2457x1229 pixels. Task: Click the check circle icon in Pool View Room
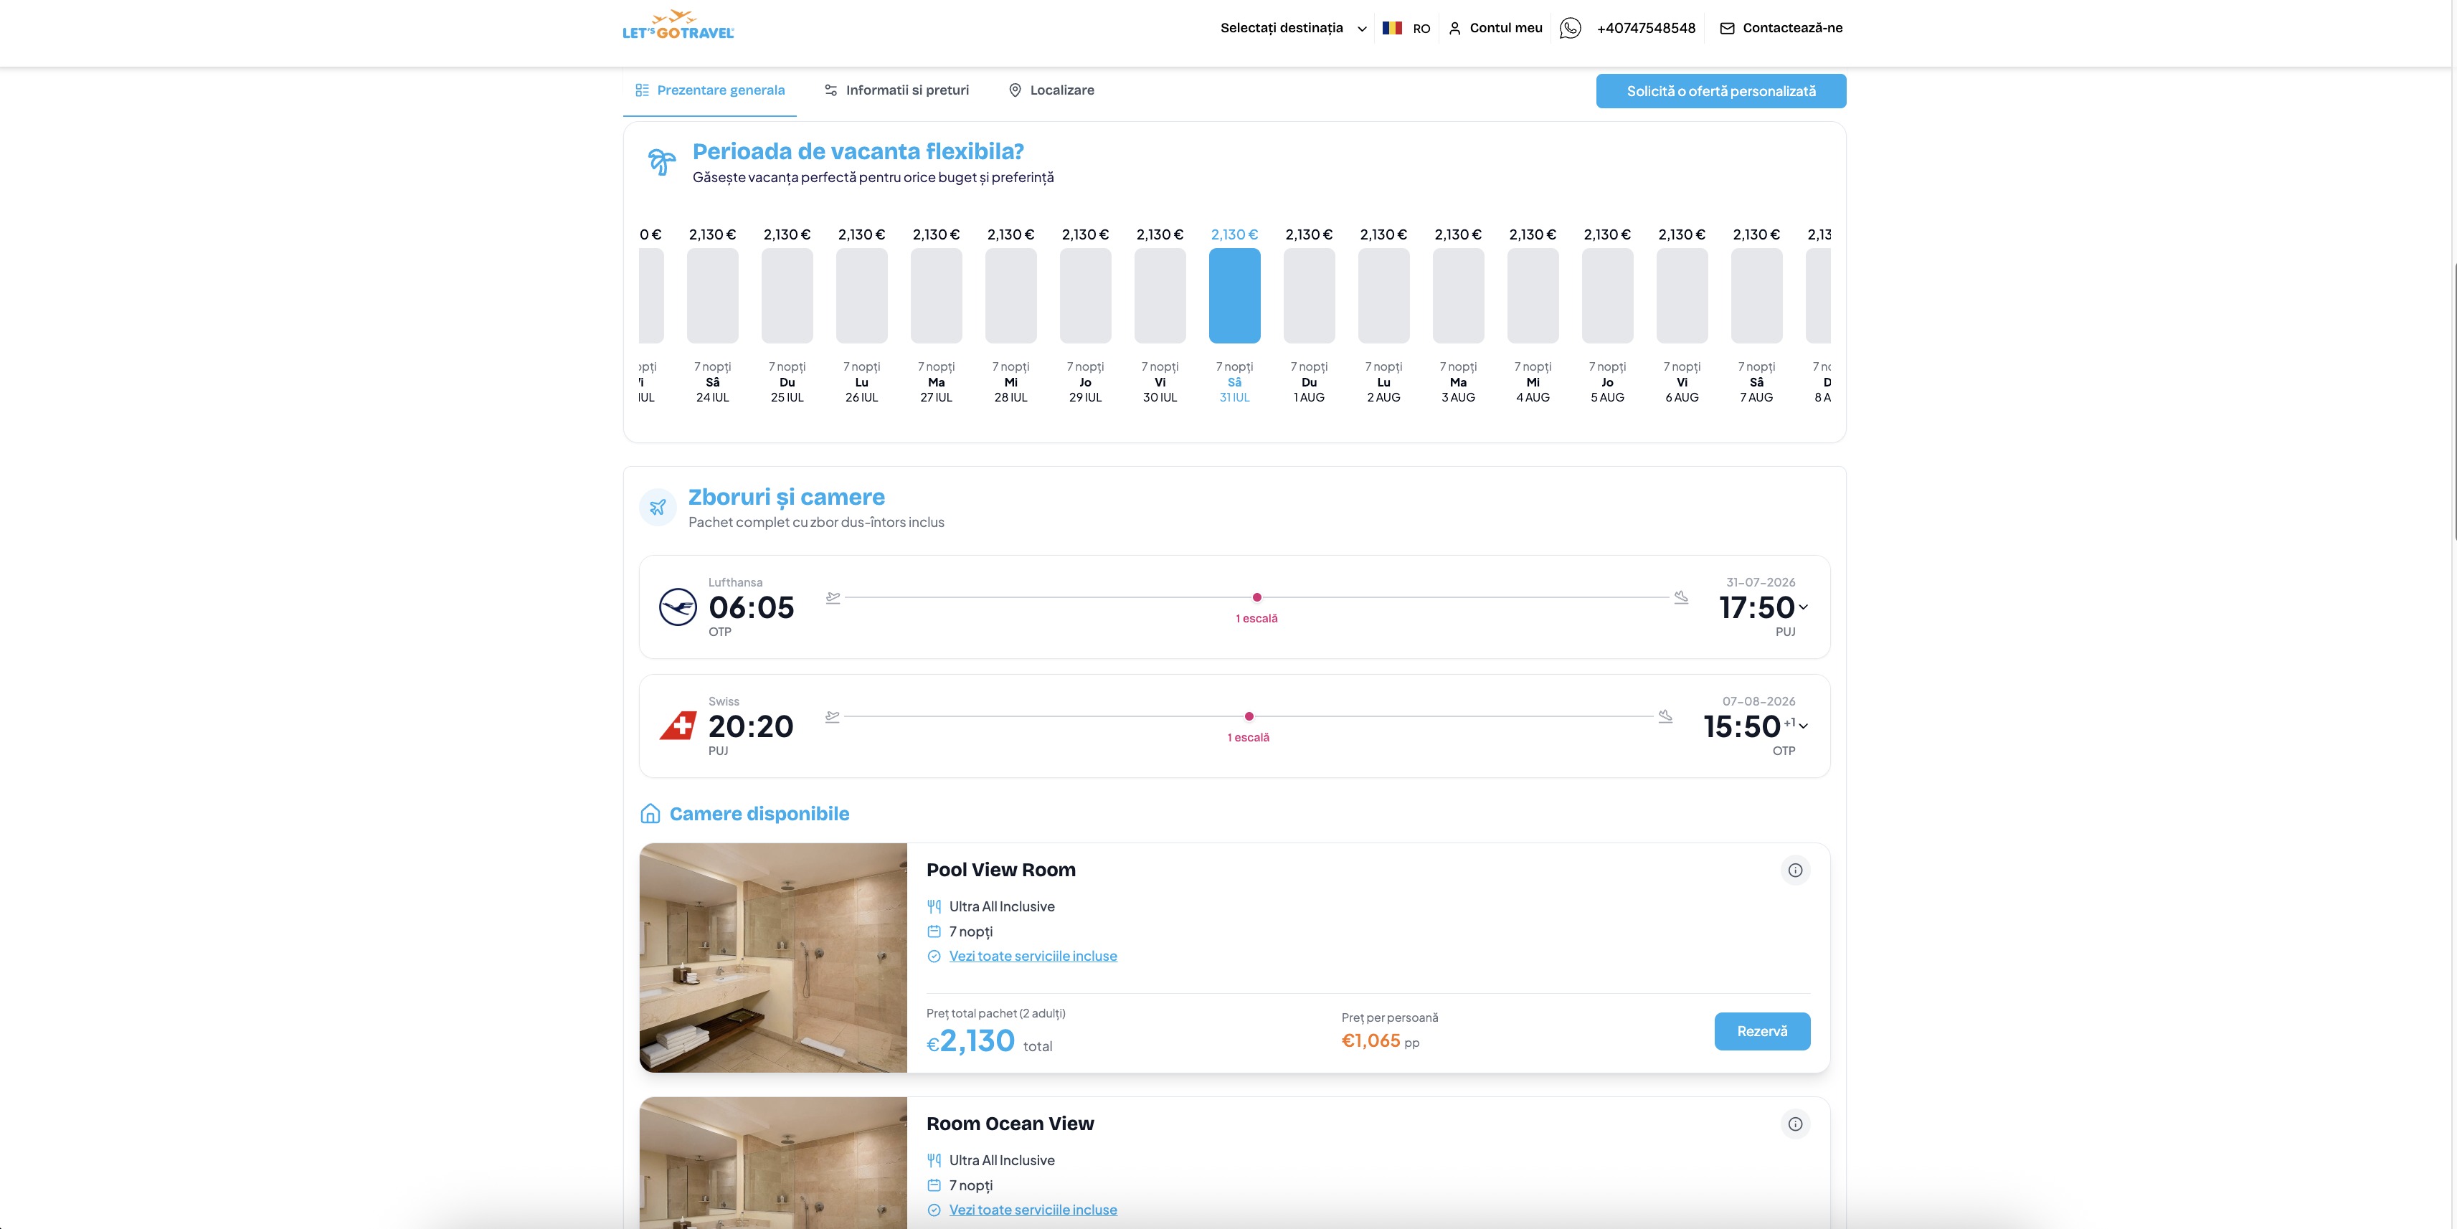[934, 957]
